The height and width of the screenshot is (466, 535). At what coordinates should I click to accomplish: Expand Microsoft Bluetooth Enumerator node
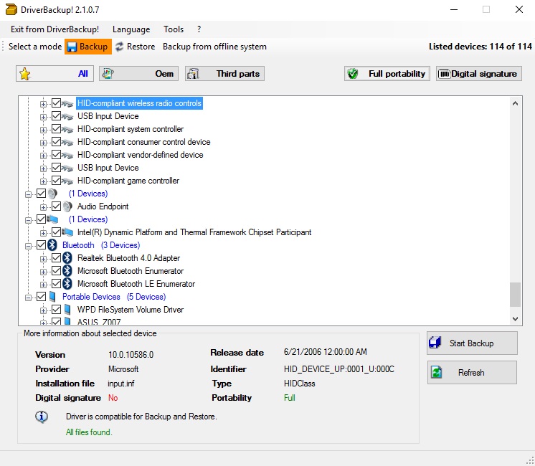[x=43, y=272]
